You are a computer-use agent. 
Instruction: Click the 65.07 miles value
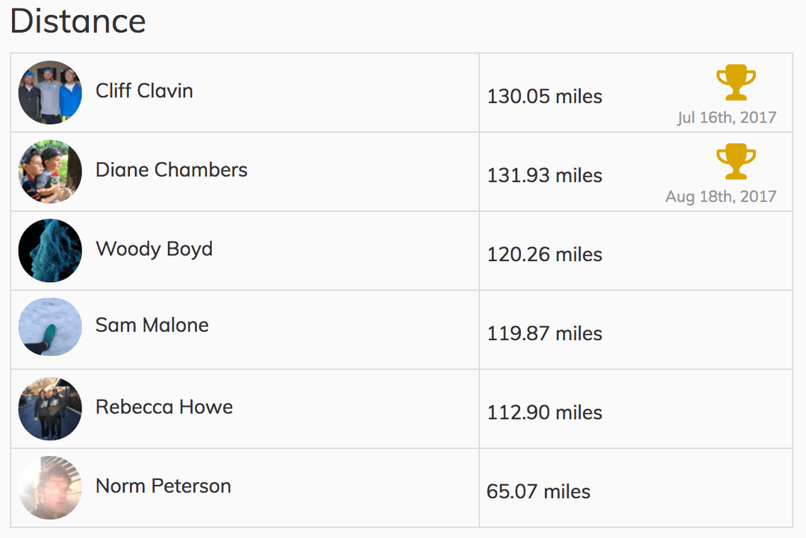(x=538, y=491)
